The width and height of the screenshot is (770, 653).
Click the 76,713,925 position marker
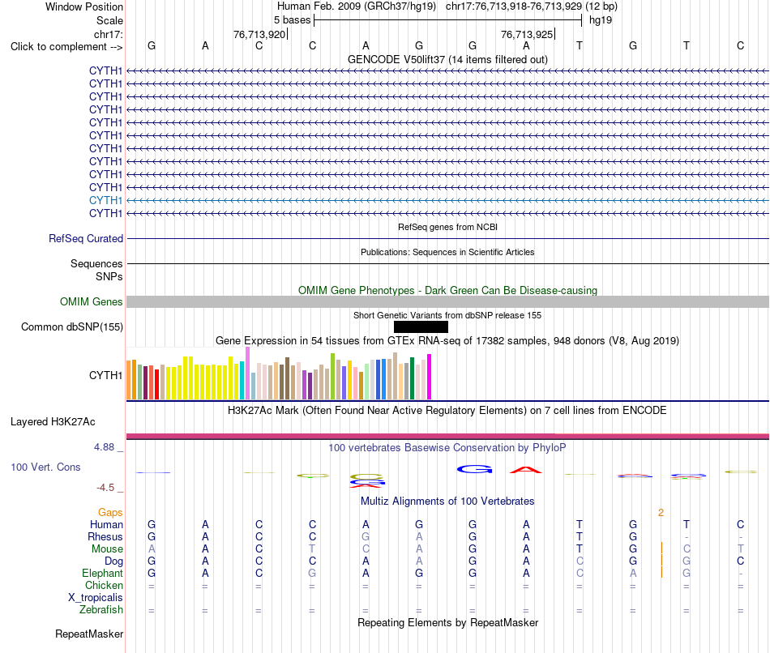[x=528, y=34]
